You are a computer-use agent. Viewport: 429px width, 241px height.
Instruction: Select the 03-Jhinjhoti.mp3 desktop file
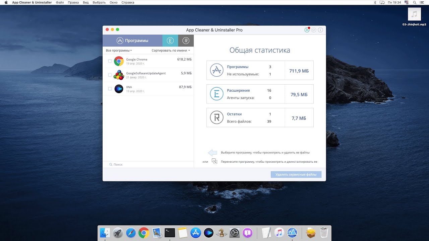tap(414, 17)
